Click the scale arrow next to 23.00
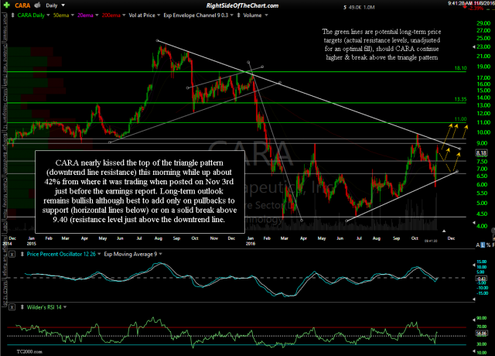 coord(473,46)
